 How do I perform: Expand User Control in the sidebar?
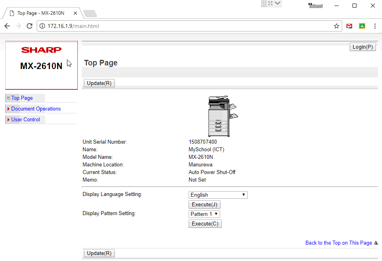(x=26, y=119)
